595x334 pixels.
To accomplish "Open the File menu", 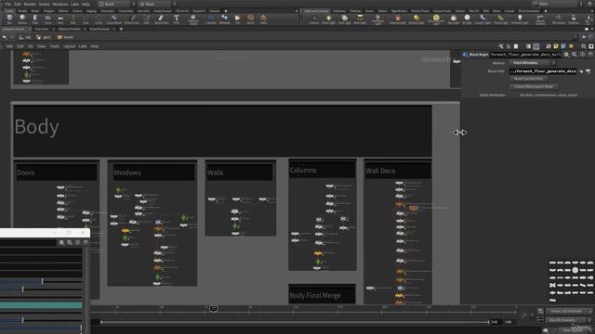I will tap(8, 4).
